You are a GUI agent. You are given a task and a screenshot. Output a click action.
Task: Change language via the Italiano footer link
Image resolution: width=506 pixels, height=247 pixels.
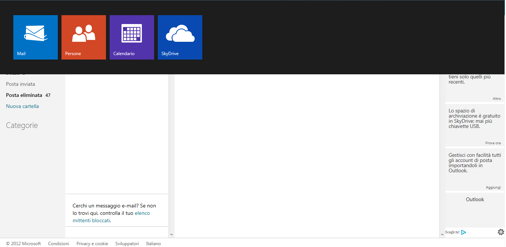[153, 244]
